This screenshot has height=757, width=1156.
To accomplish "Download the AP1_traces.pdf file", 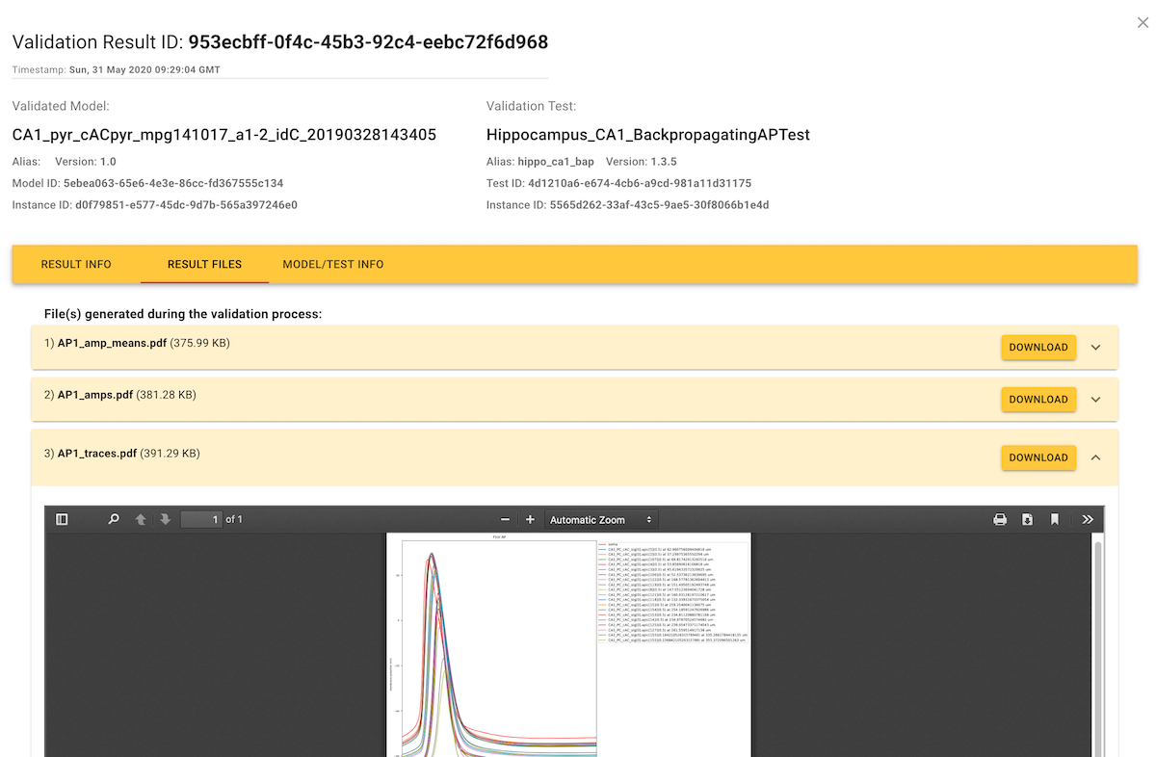I will [1038, 457].
